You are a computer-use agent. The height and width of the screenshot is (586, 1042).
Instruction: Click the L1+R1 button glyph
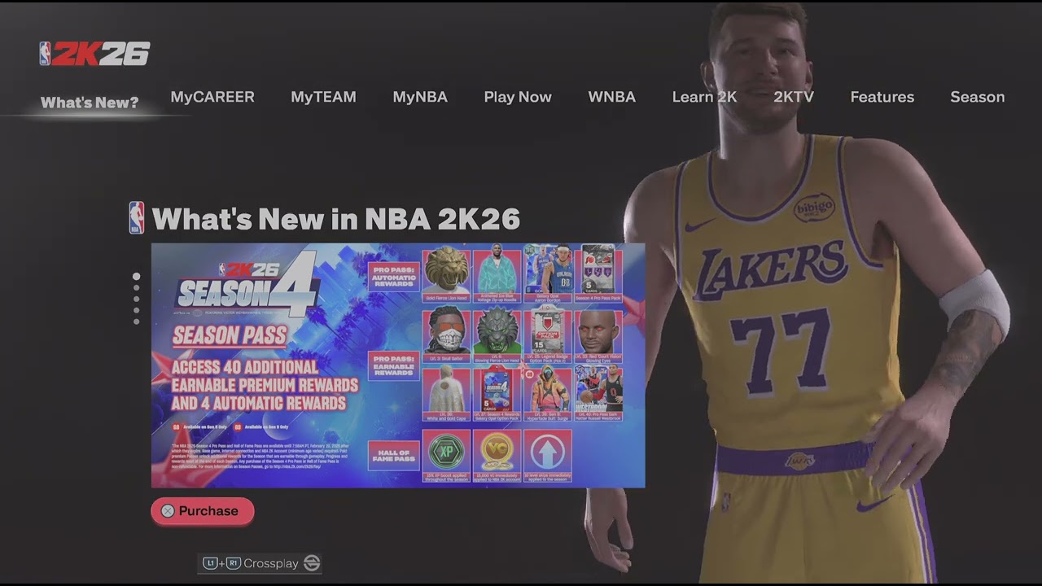click(221, 563)
